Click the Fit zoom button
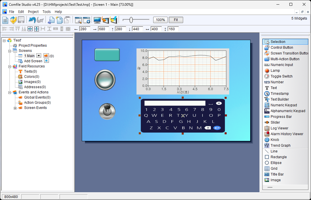Viewport: 311px width, 200px height. (176, 20)
